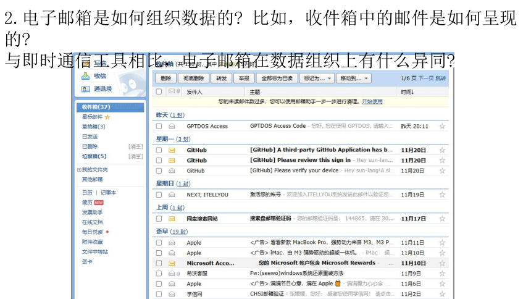Open the 通讯录 contacts icon
This screenshot has height=299, width=531.
pyautogui.click(x=86, y=89)
